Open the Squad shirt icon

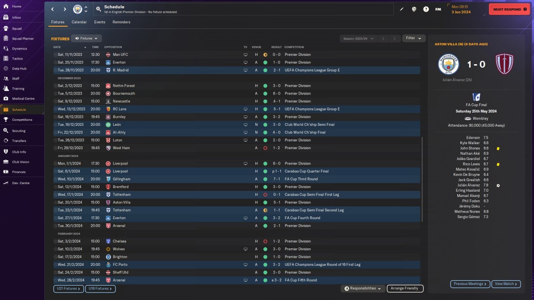(x=6, y=29)
